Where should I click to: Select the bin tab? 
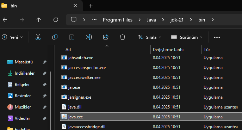click(x=41, y=6)
